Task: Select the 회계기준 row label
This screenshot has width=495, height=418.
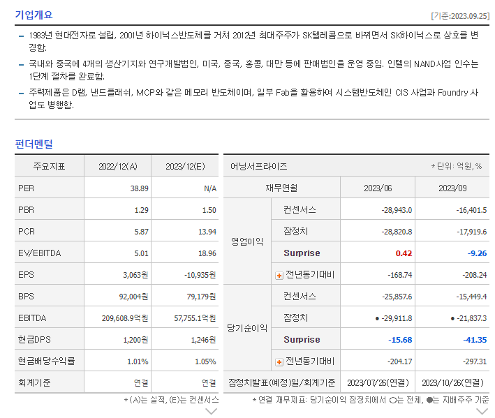Action: click(34, 382)
